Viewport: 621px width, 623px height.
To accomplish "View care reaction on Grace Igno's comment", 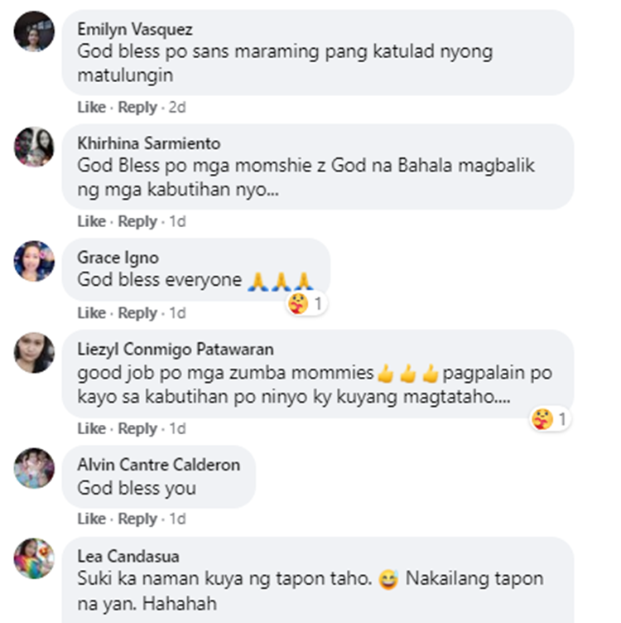I will tap(306, 304).
